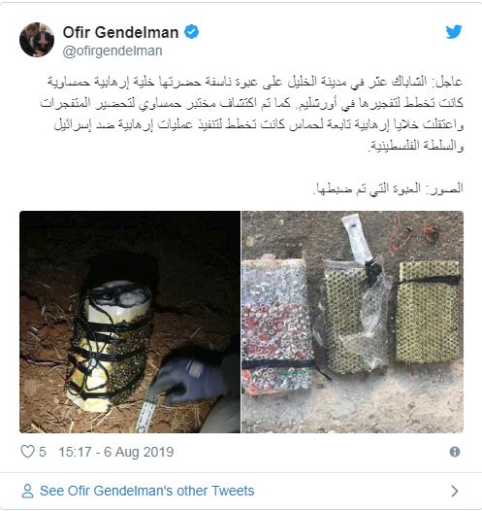
Task: Click the Arabic photo caption line
Action: click(x=388, y=188)
